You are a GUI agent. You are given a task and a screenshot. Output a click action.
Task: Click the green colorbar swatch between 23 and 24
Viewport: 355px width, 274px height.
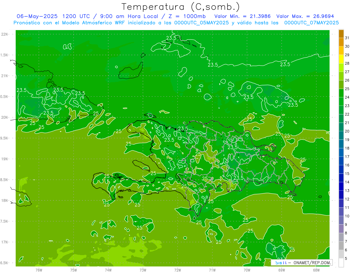click(341, 101)
